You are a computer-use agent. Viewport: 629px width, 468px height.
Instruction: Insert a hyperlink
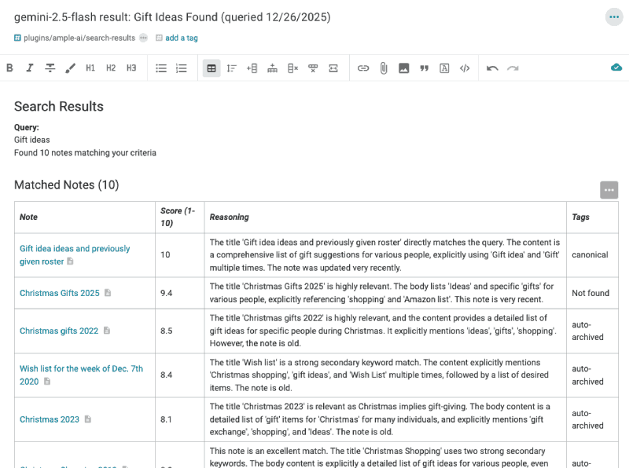click(363, 68)
